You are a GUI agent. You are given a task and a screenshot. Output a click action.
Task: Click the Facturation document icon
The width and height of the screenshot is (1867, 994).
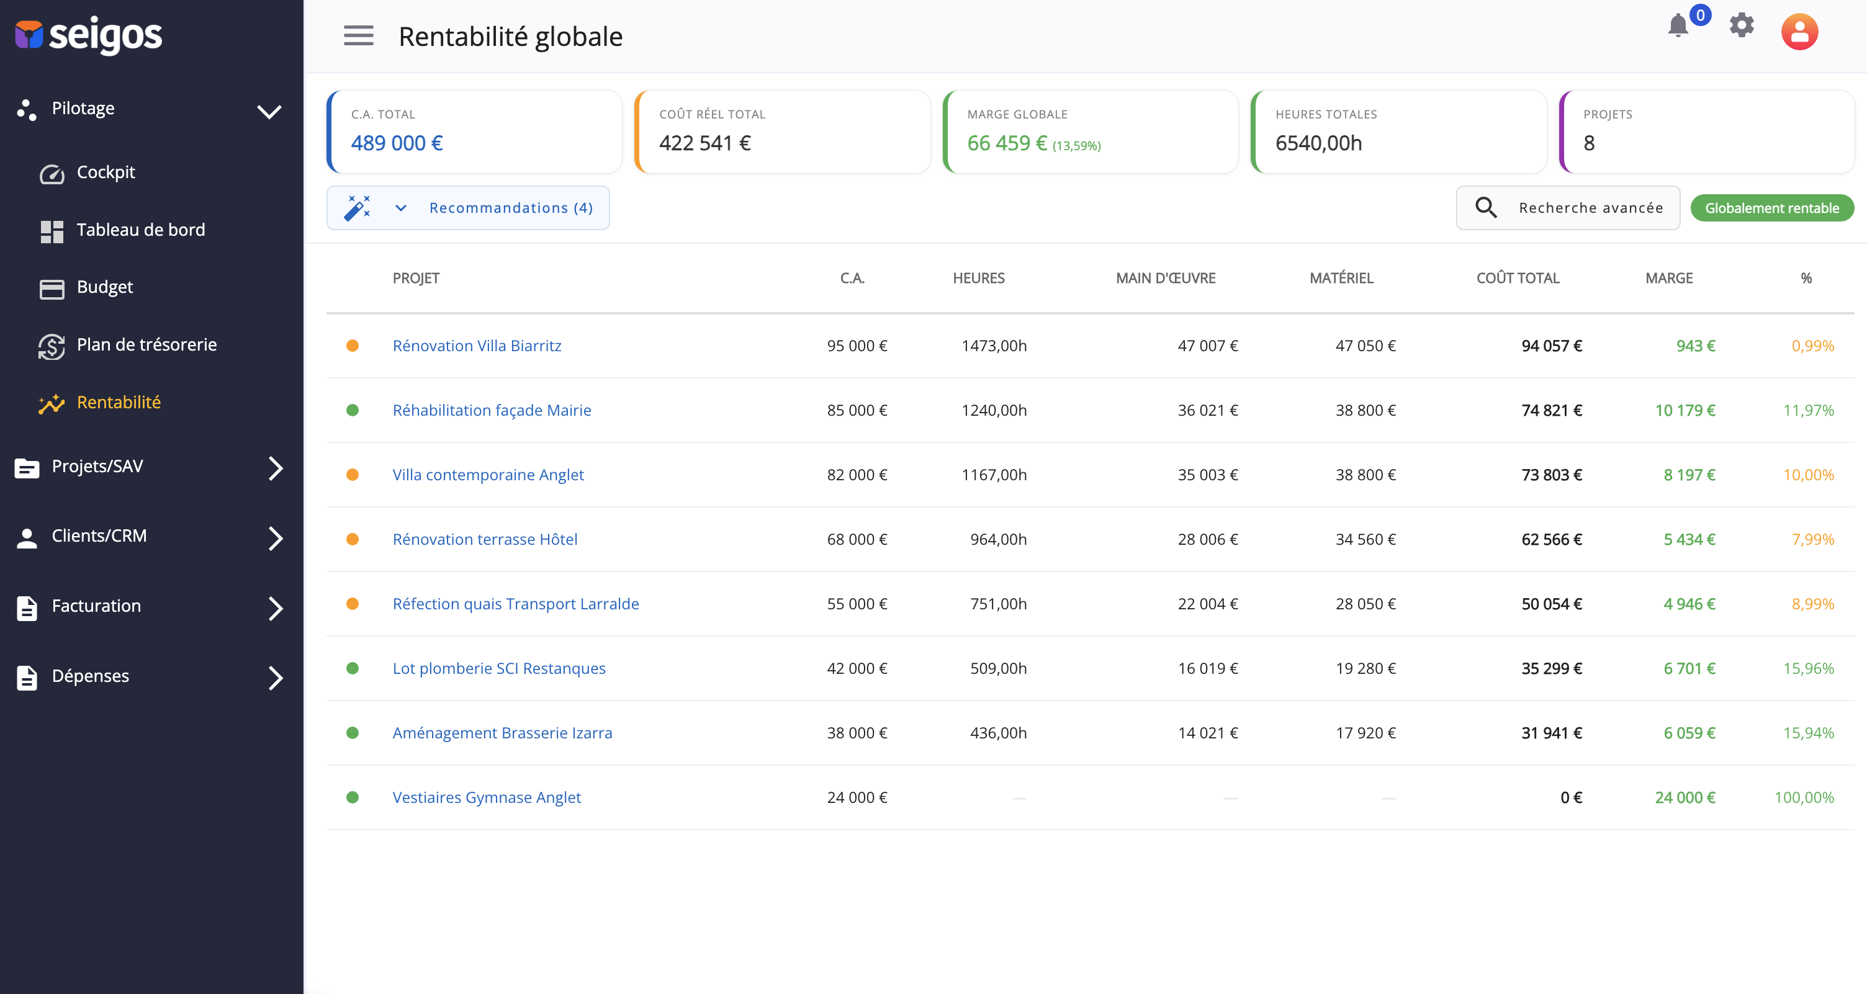click(27, 608)
